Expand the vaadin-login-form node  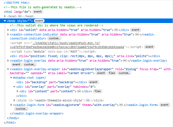pyautogui.click(x=11, y=105)
